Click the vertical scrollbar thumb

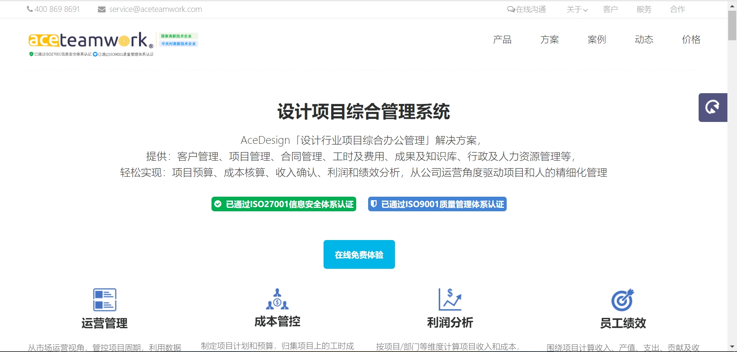point(732,25)
